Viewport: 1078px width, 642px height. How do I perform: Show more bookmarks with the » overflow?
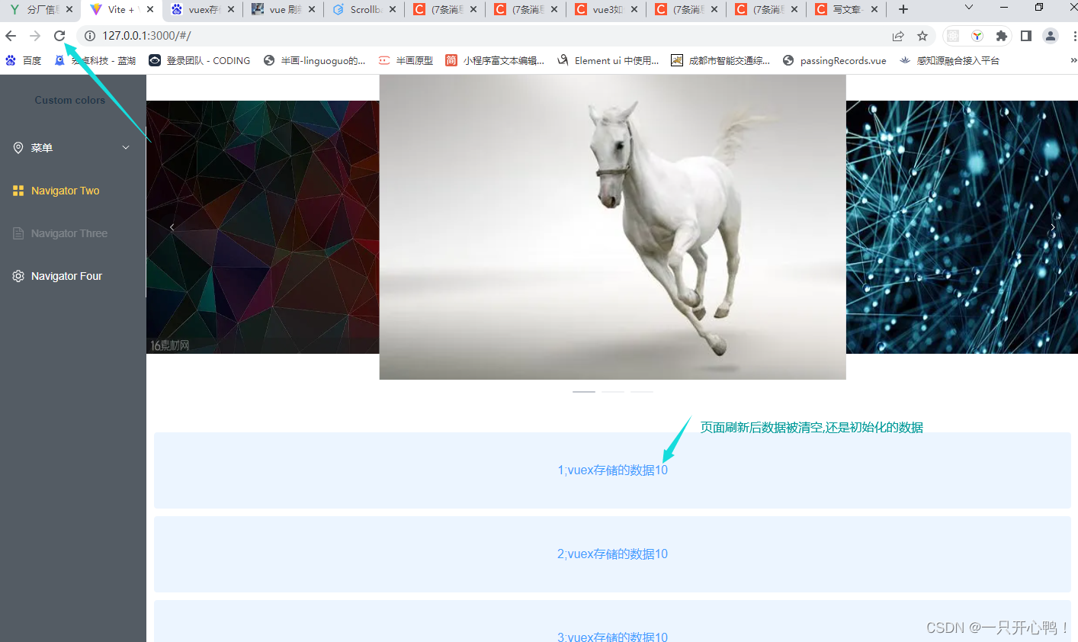[x=1073, y=60]
